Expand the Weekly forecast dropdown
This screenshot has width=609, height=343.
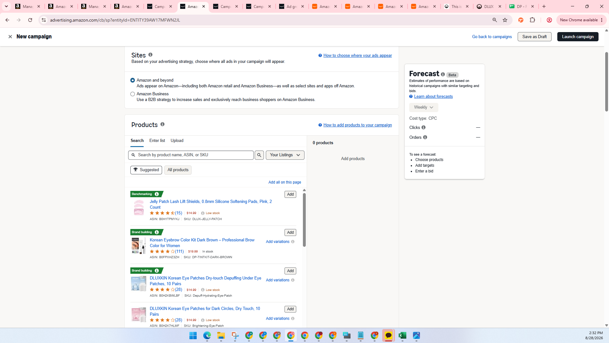pos(423,107)
